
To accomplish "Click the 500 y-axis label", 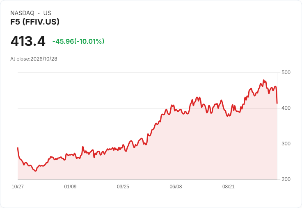I will pos(286,72).
